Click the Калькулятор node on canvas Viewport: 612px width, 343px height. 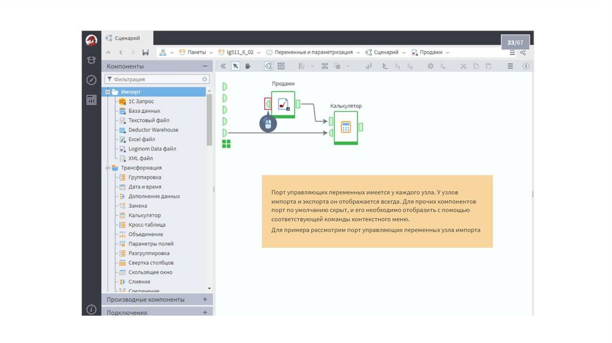pos(345,127)
